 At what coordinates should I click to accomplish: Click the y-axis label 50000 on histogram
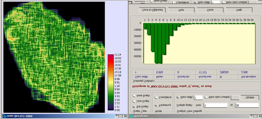137,56
